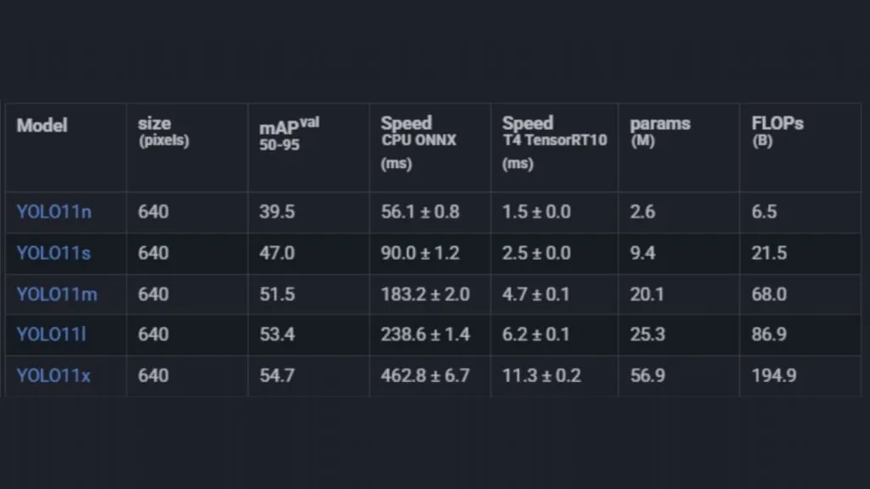Click the size (pixels) column header
This screenshot has height=489, width=870.
[x=163, y=132]
